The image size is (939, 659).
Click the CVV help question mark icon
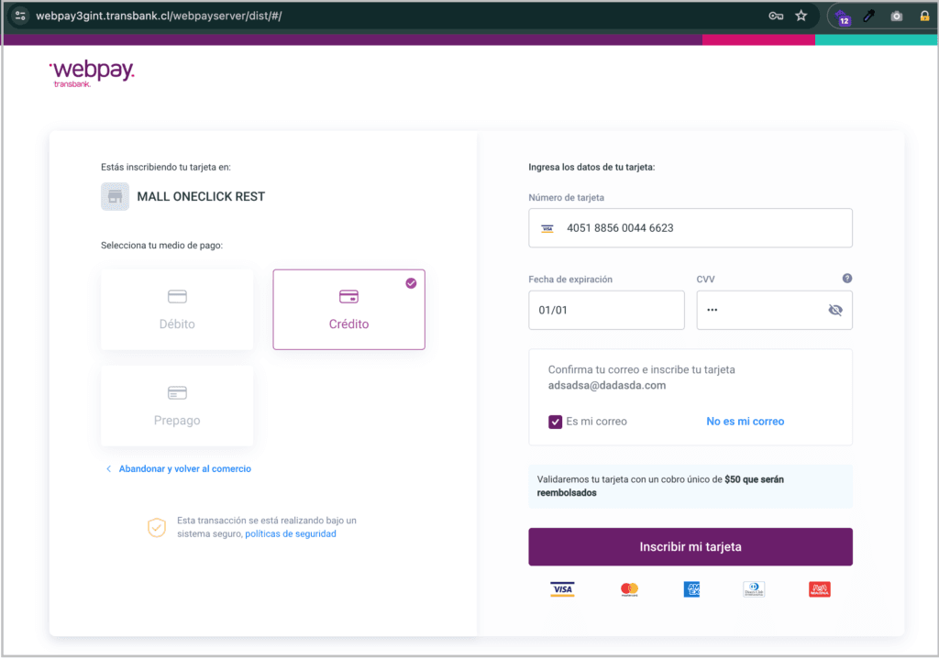846,279
